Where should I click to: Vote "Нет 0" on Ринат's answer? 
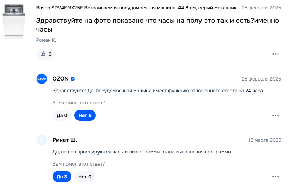click(85, 177)
